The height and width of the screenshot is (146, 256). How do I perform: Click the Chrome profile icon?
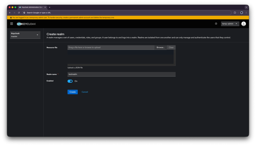pos(241,12)
